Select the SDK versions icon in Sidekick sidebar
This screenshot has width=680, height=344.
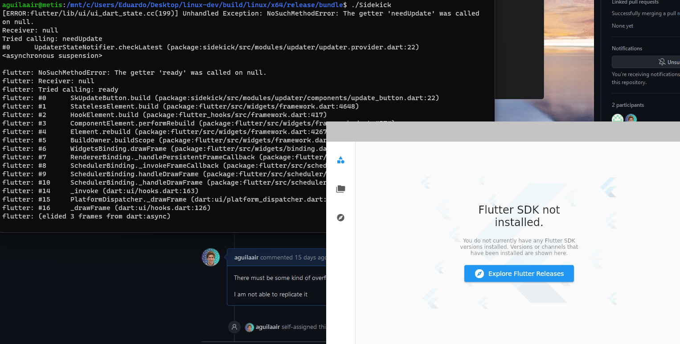(x=340, y=160)
